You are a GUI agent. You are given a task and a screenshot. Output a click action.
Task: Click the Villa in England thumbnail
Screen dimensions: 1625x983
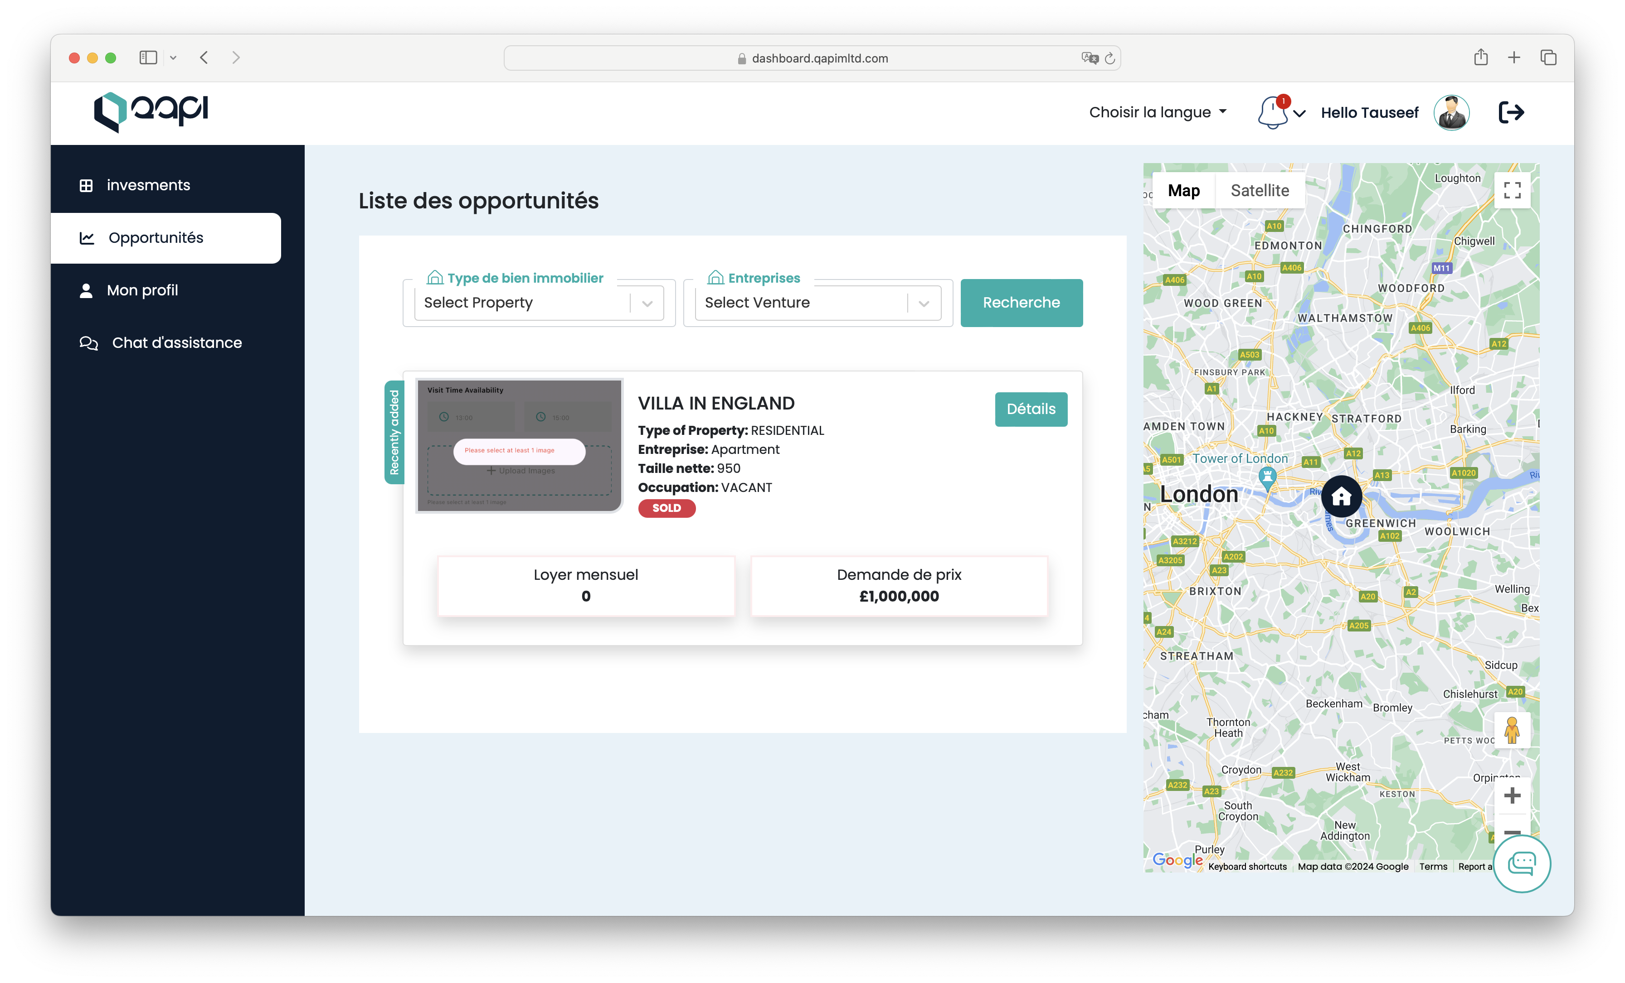coord(519,445)
